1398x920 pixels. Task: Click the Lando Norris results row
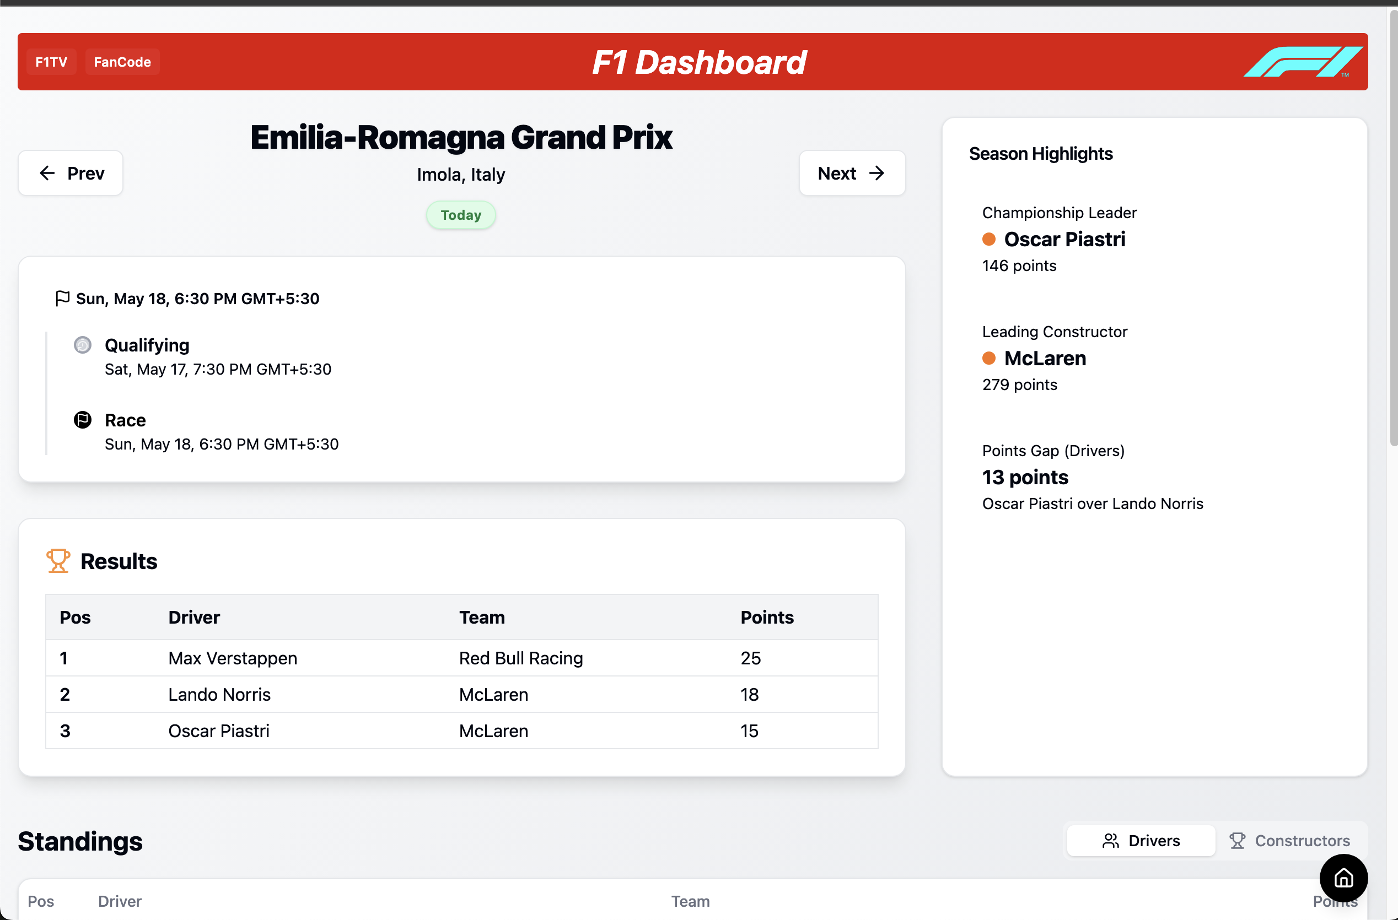click(462, 695)
